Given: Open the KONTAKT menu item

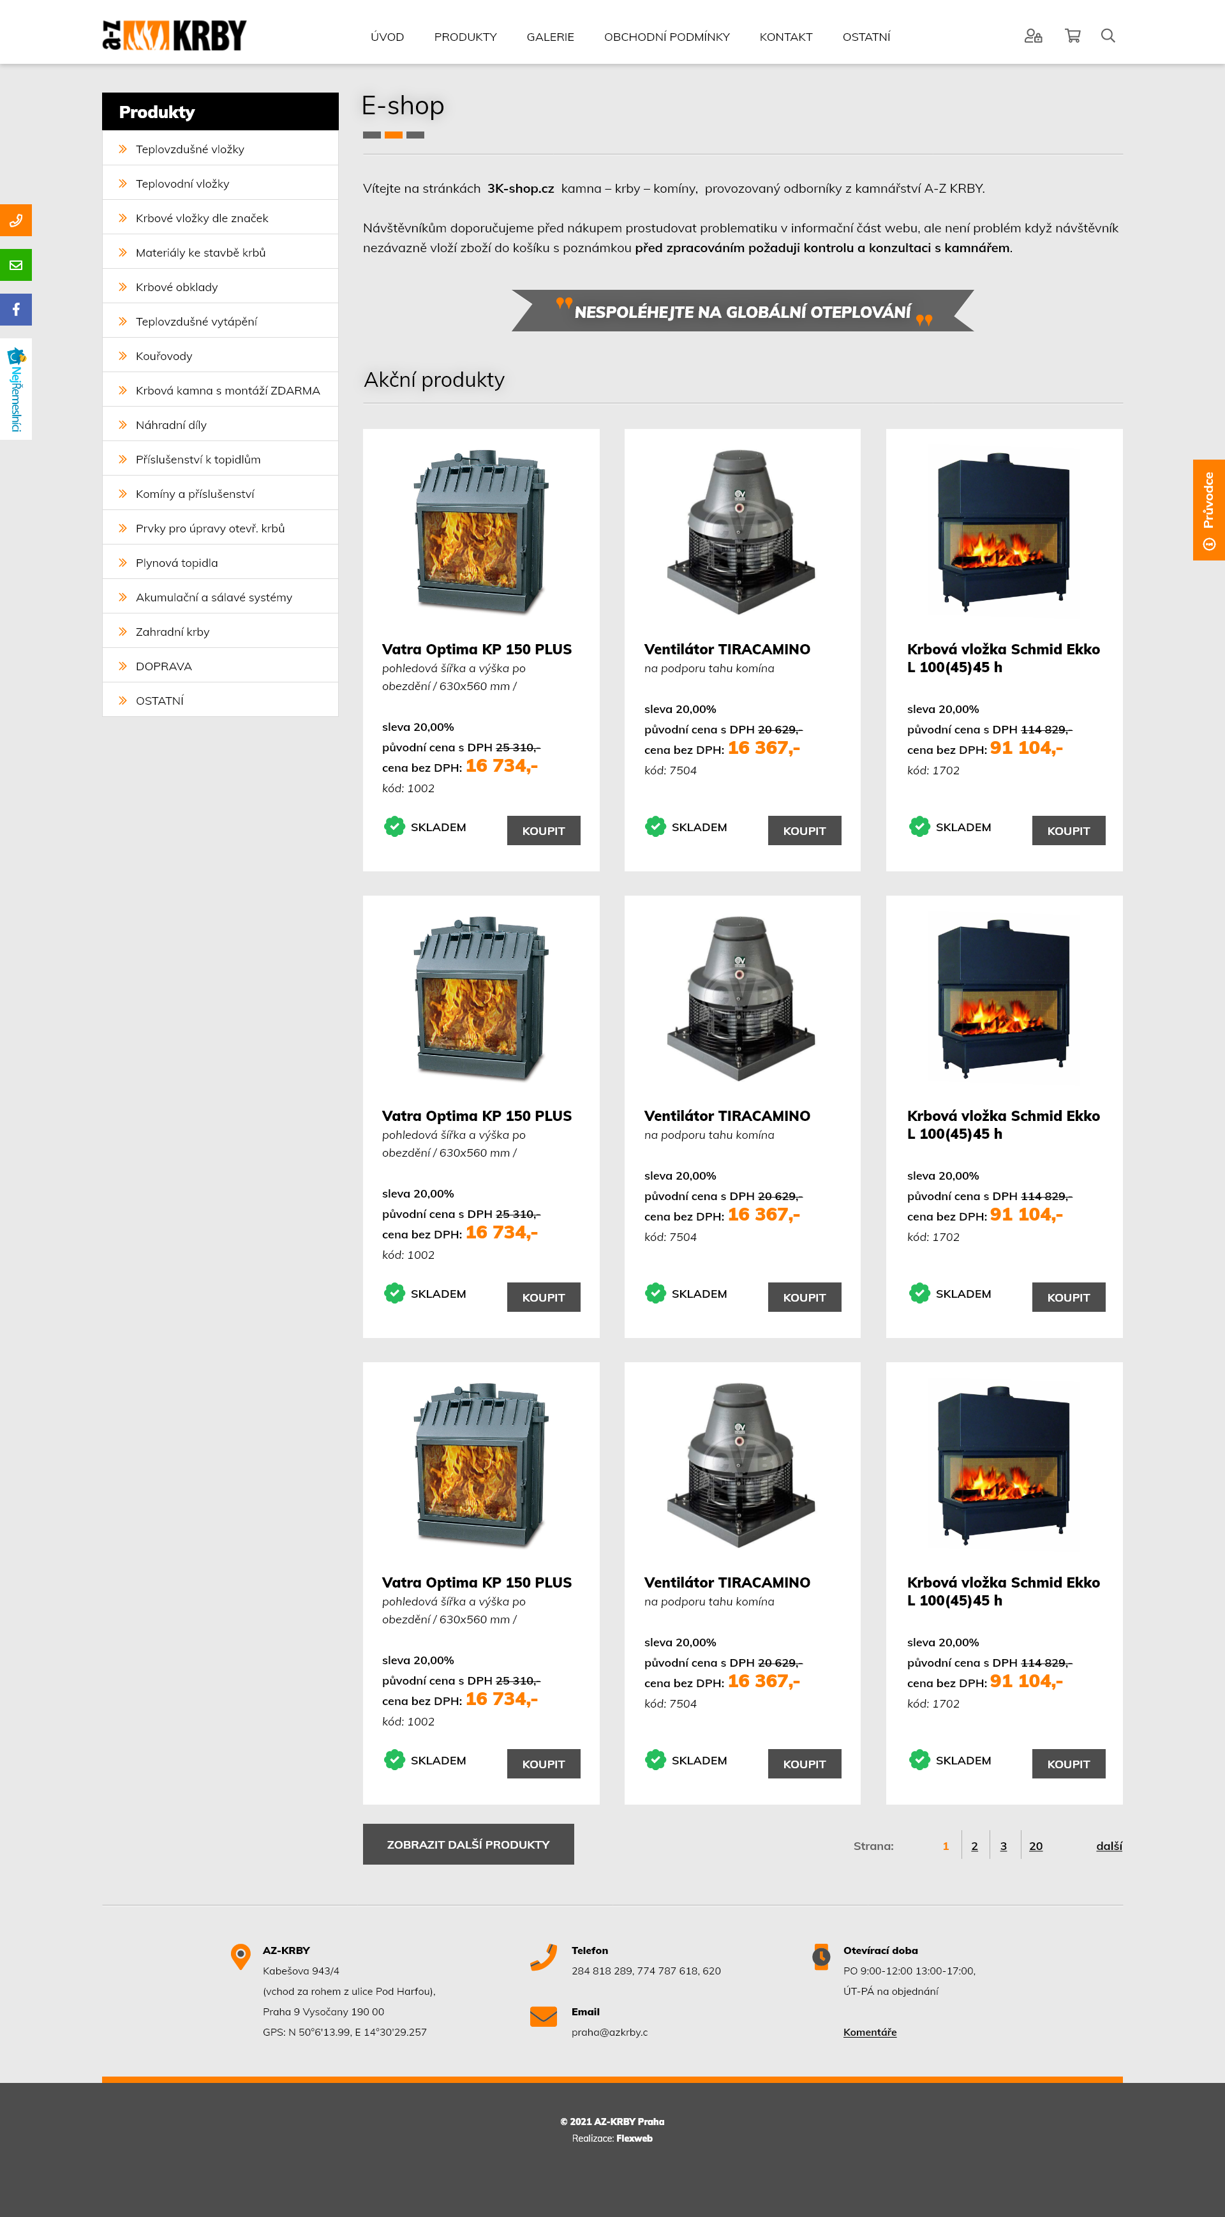Looking at the screenshot, I should pyautogui.click(x=785, y=37).
